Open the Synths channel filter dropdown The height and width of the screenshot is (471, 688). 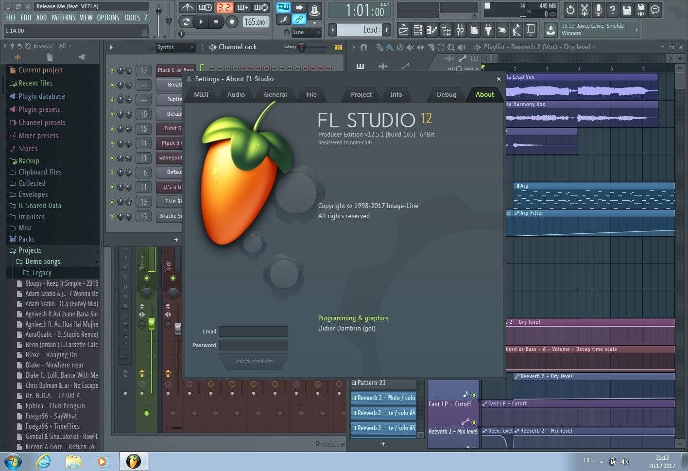click(x=175, y=47)
